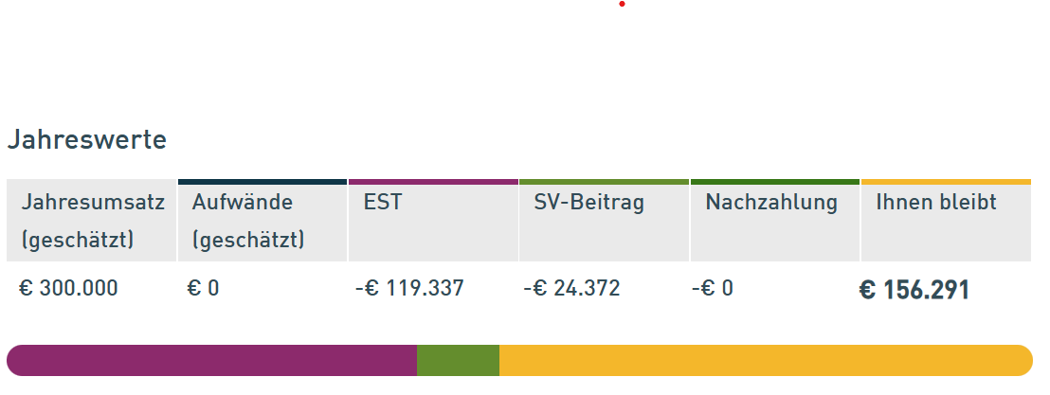Click the Jahreswerte heading
Image resolution: width=1050 pixels, height=395 pixels.
87,140
